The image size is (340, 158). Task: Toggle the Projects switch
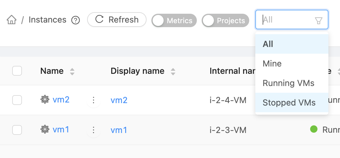pos(225,21)
